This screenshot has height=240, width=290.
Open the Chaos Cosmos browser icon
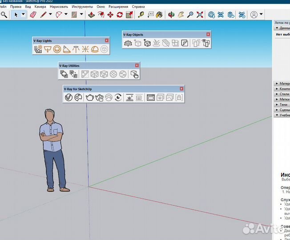coord(78,97)
